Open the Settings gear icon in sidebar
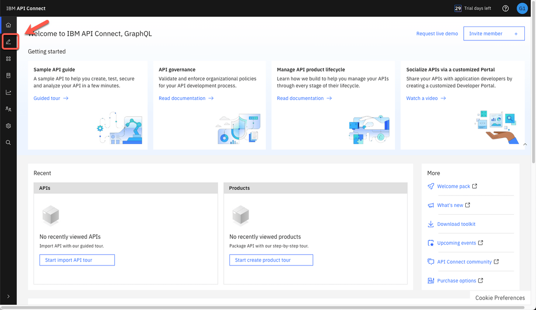Viewport: 536px width, 310px height. coord(8,125)
